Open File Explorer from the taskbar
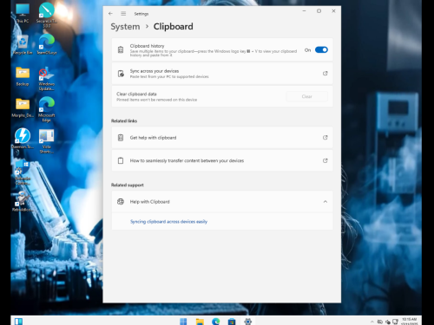Viewport: 434px width, 325px height. [200, 322]
